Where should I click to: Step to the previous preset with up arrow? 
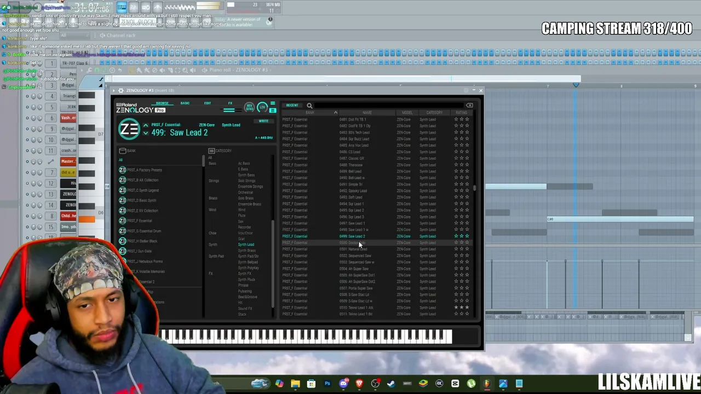[146, 125]
